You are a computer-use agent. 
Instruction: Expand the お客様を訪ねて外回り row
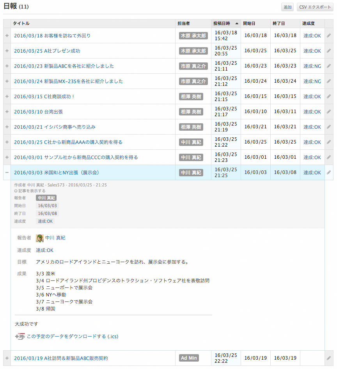[x=7, y=35]
